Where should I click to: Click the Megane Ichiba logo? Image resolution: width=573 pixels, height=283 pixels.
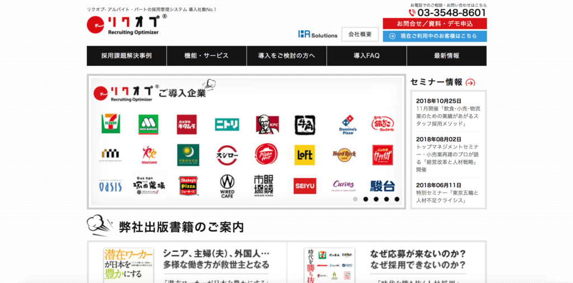264,186
